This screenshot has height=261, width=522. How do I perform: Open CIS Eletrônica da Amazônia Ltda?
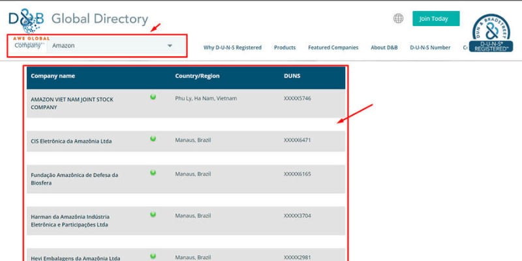[71, 141]
